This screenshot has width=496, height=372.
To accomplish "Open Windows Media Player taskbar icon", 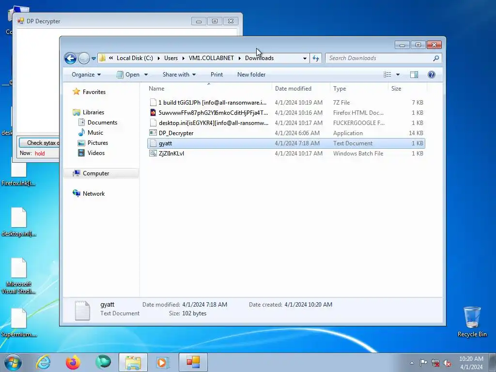I will pos(163,362).
